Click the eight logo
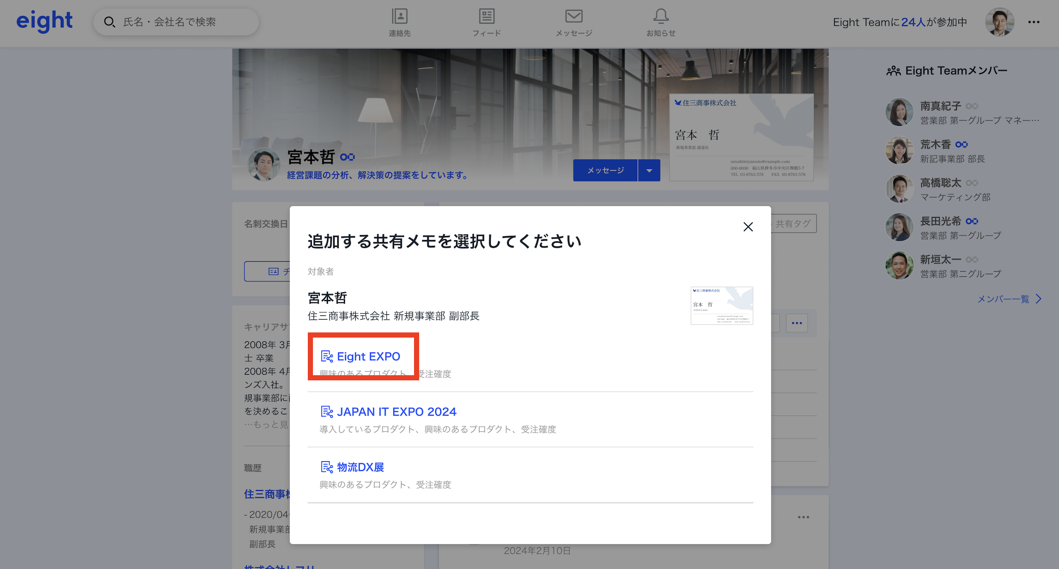Viewport: 1059px width, 569px height. [x=44, y=22]
